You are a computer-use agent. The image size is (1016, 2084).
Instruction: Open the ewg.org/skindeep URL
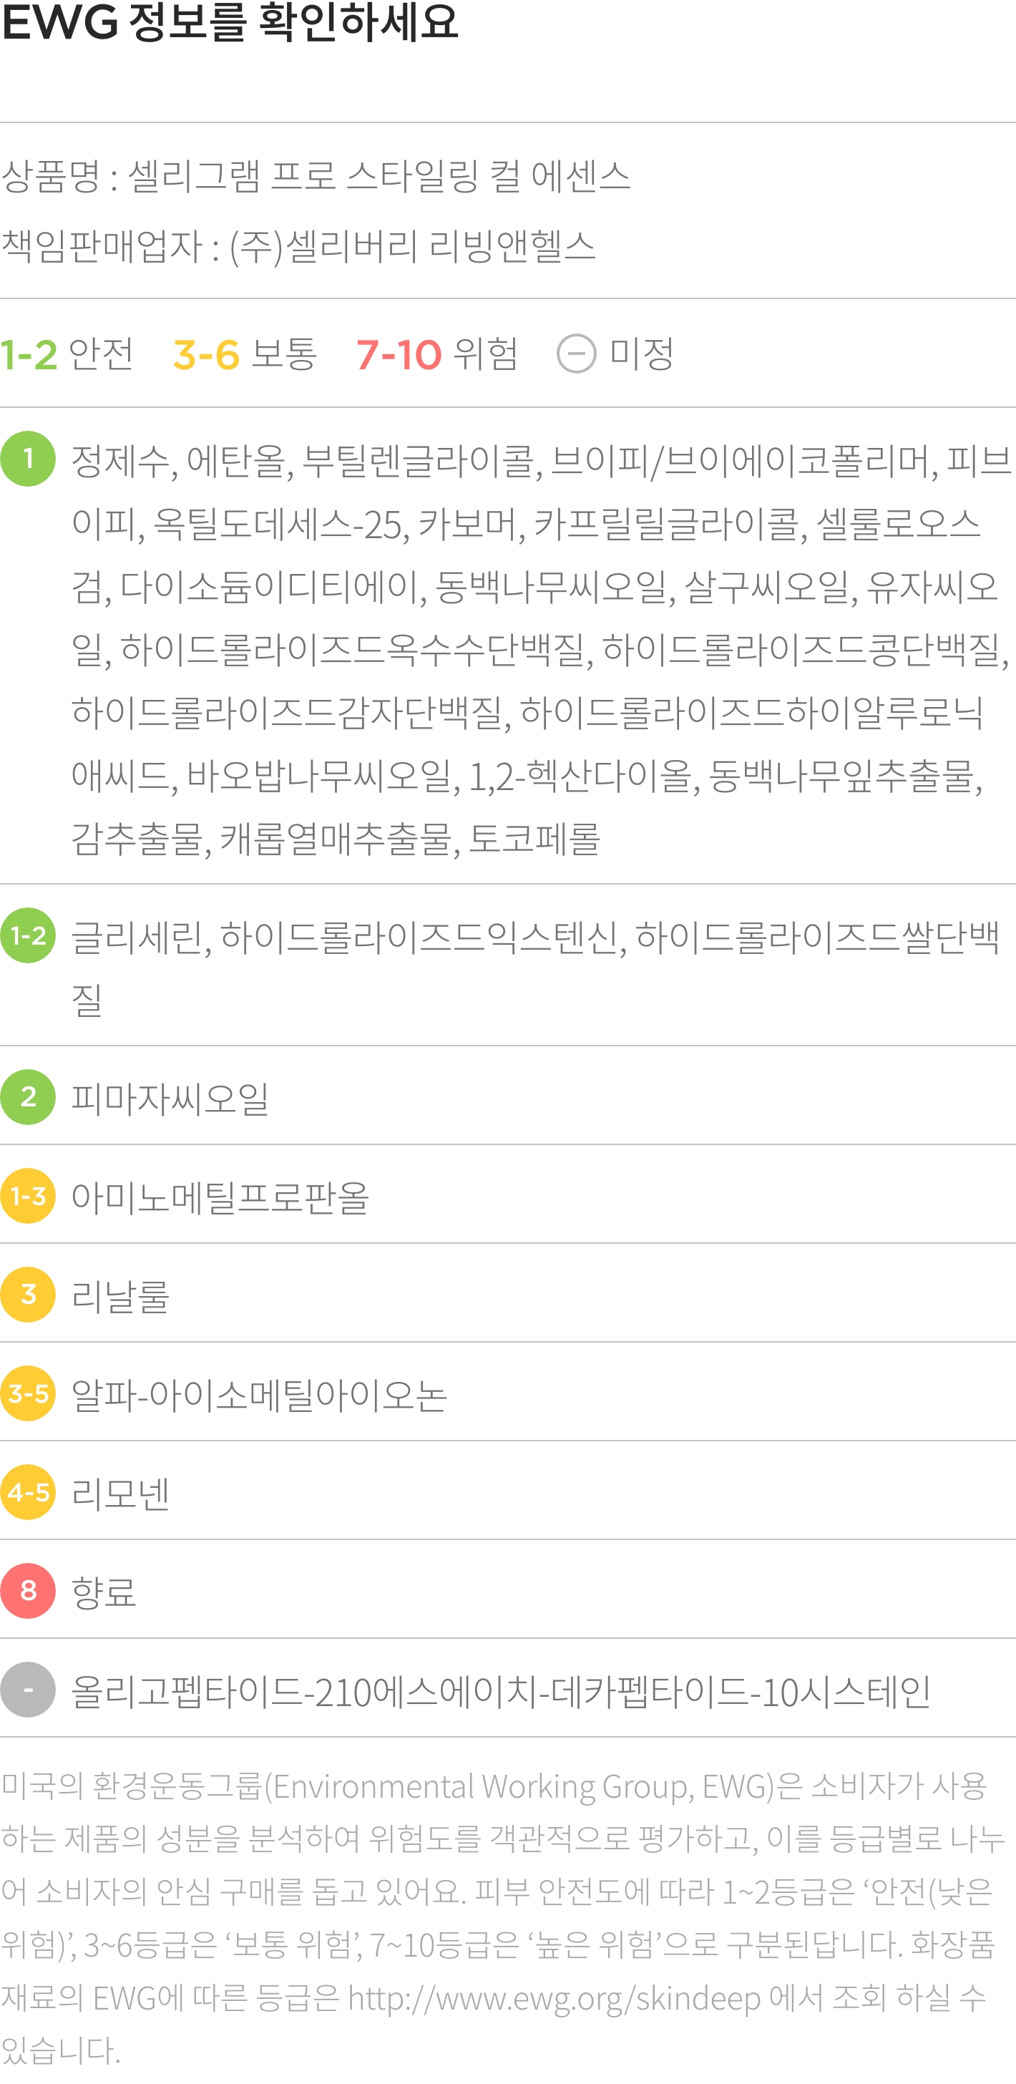pos(555,1998)
